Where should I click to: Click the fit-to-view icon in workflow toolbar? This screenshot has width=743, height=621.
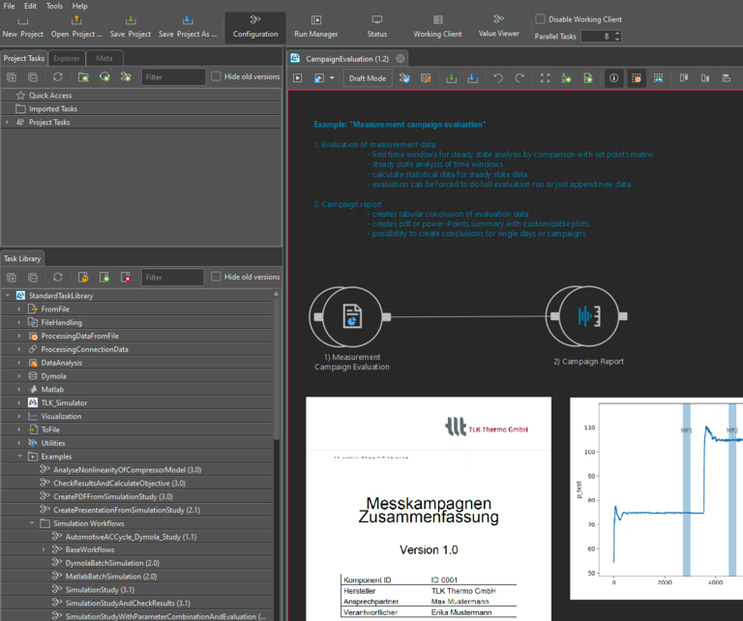[x=545, y=78]
